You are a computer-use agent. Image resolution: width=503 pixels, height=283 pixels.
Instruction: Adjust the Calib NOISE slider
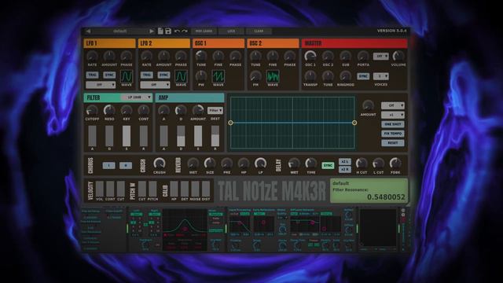tap(195, 189)
